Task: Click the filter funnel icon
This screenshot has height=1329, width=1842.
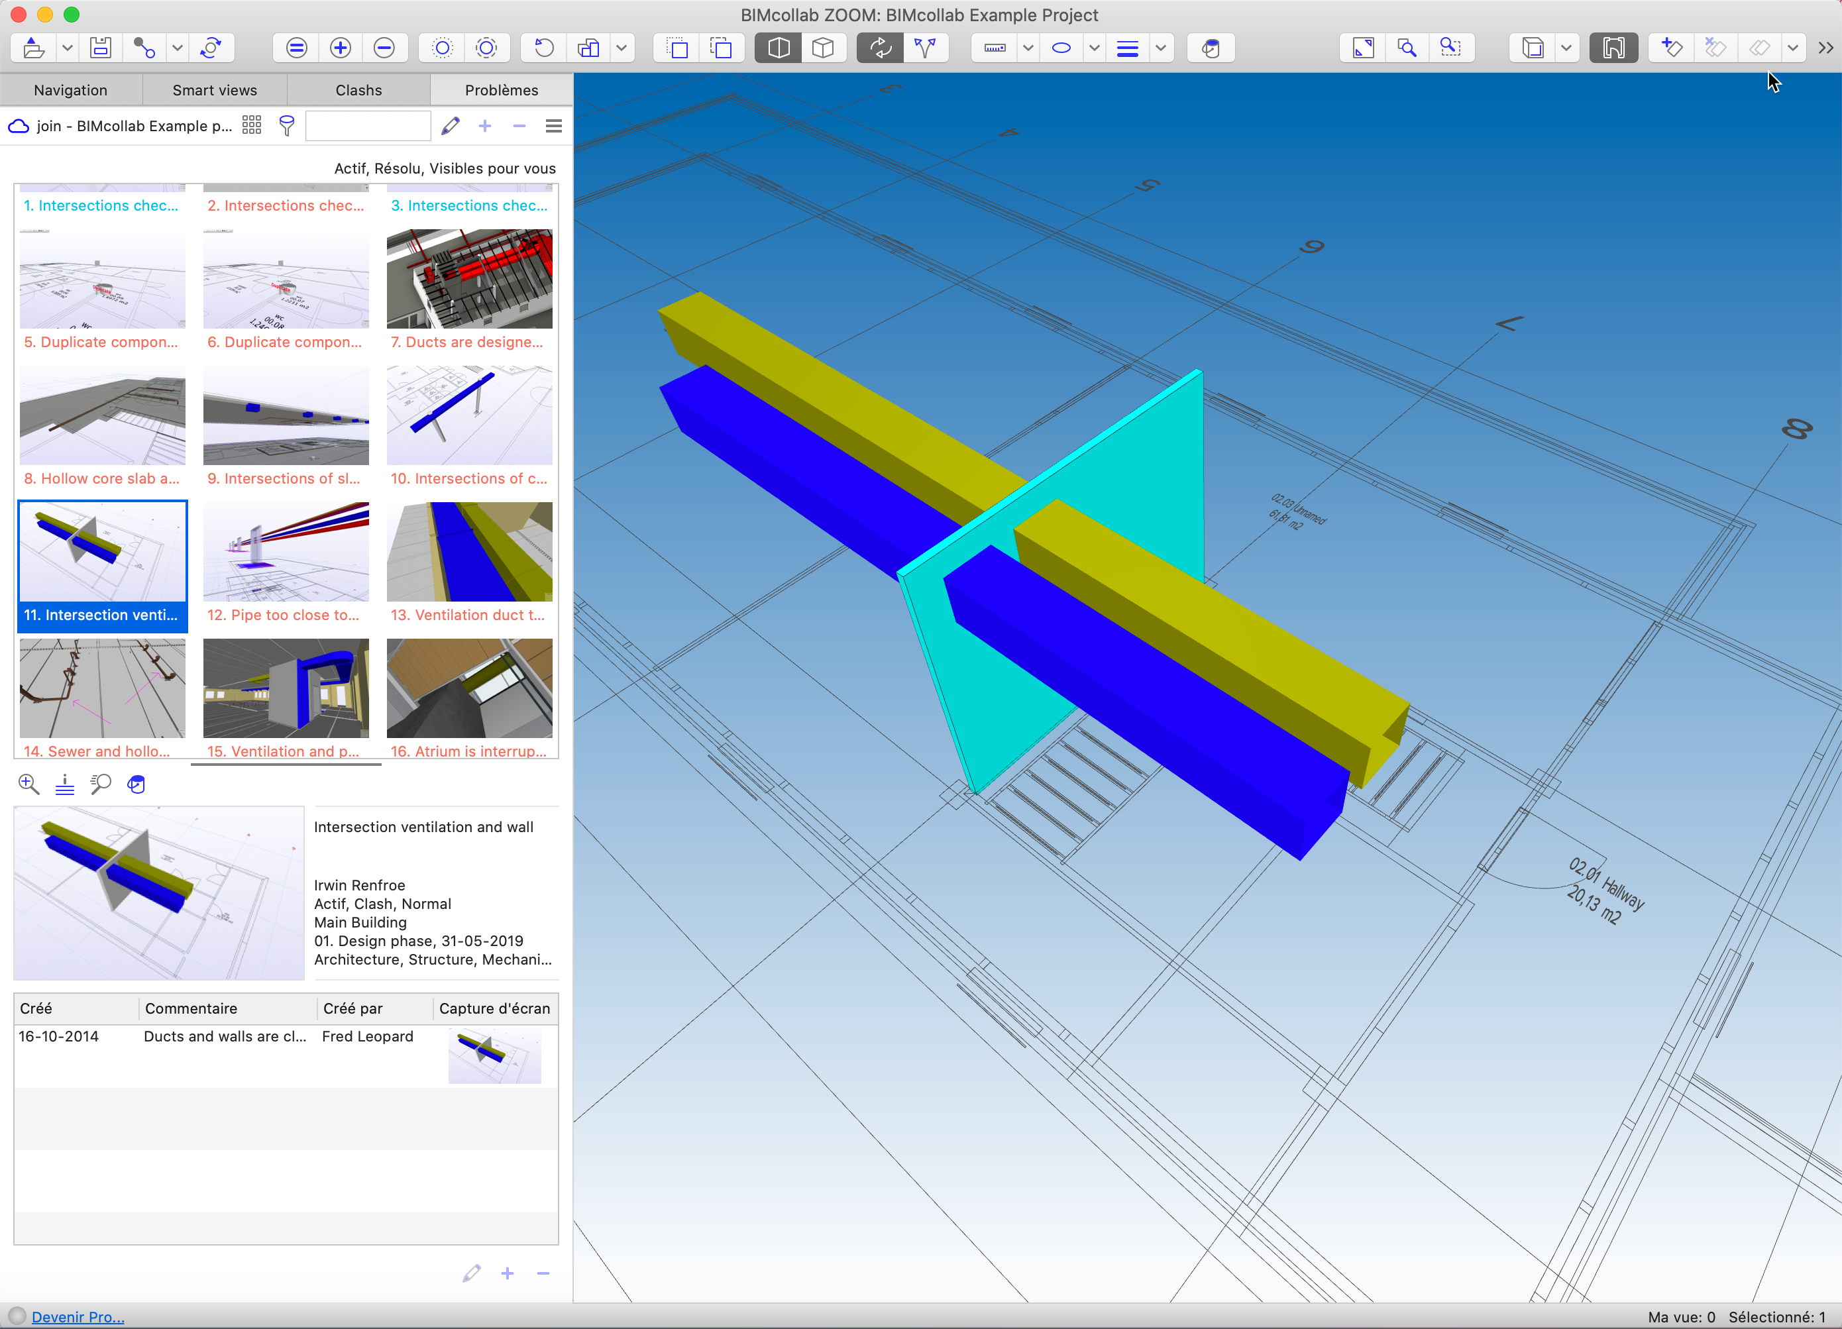Action: pos(287,125)
